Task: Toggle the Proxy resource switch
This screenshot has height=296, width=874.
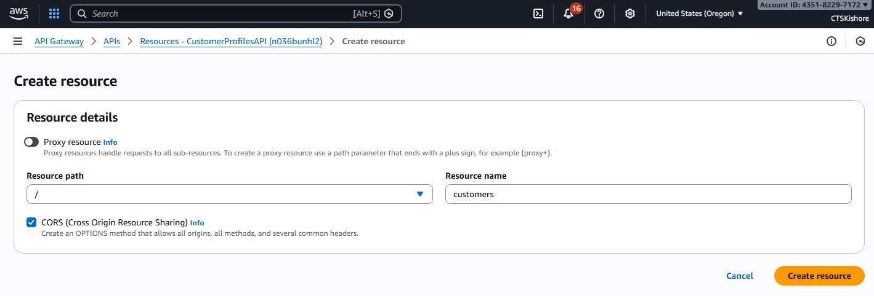Action: [x=31, y=142]
